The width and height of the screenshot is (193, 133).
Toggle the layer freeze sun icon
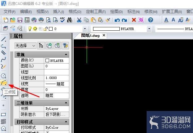click(x=35, y=29)
